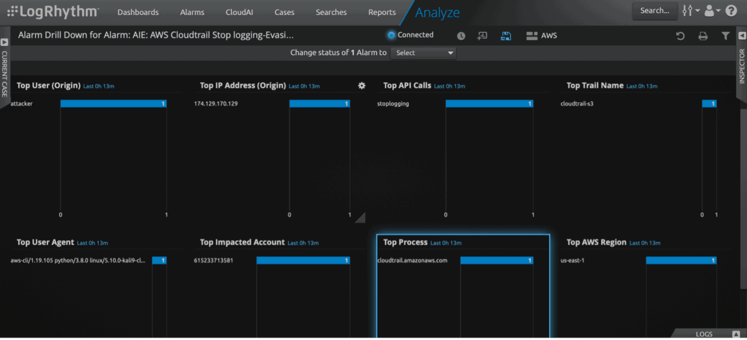Image resolution: width=747 pixels, height=340 pixels.
Task: Click the us-east-1 region bar
Action: coord(681,260)
